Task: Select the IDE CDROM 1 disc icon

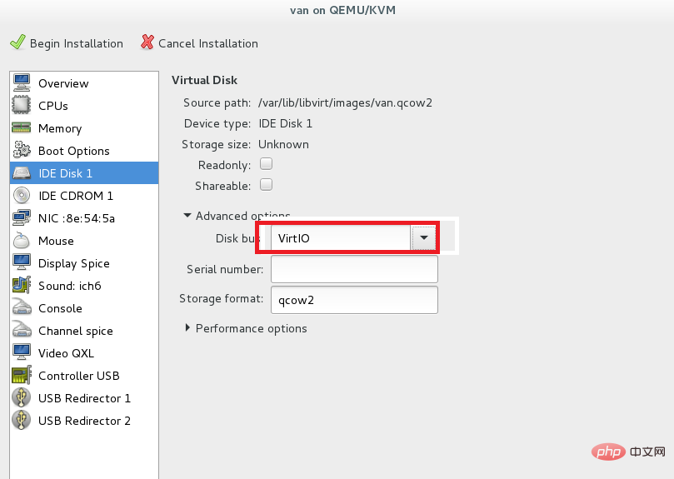Action: tap(21, 195)
